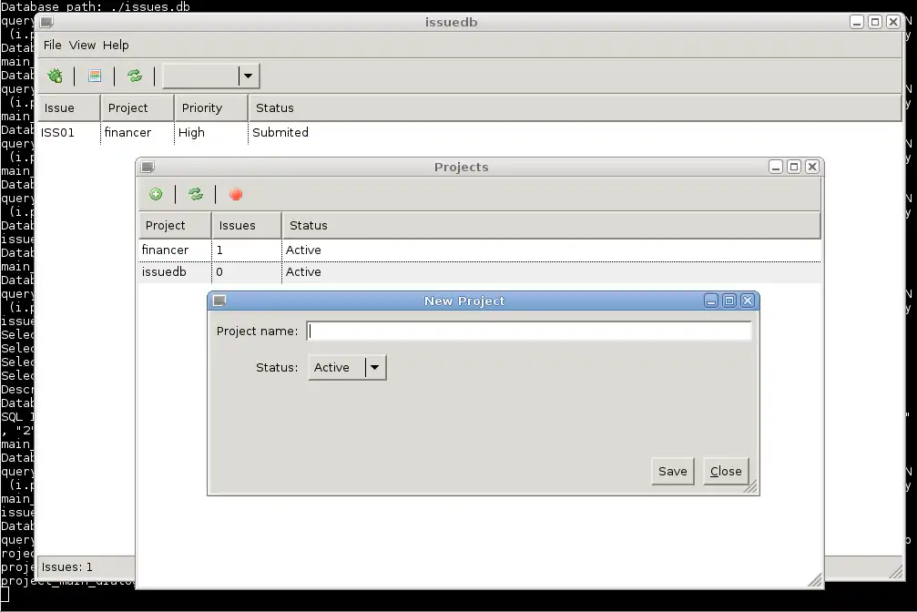Viewport: 917px width, 612px height.
Task: Click the green bug new issue icon
Action: (x=55, y=76)
